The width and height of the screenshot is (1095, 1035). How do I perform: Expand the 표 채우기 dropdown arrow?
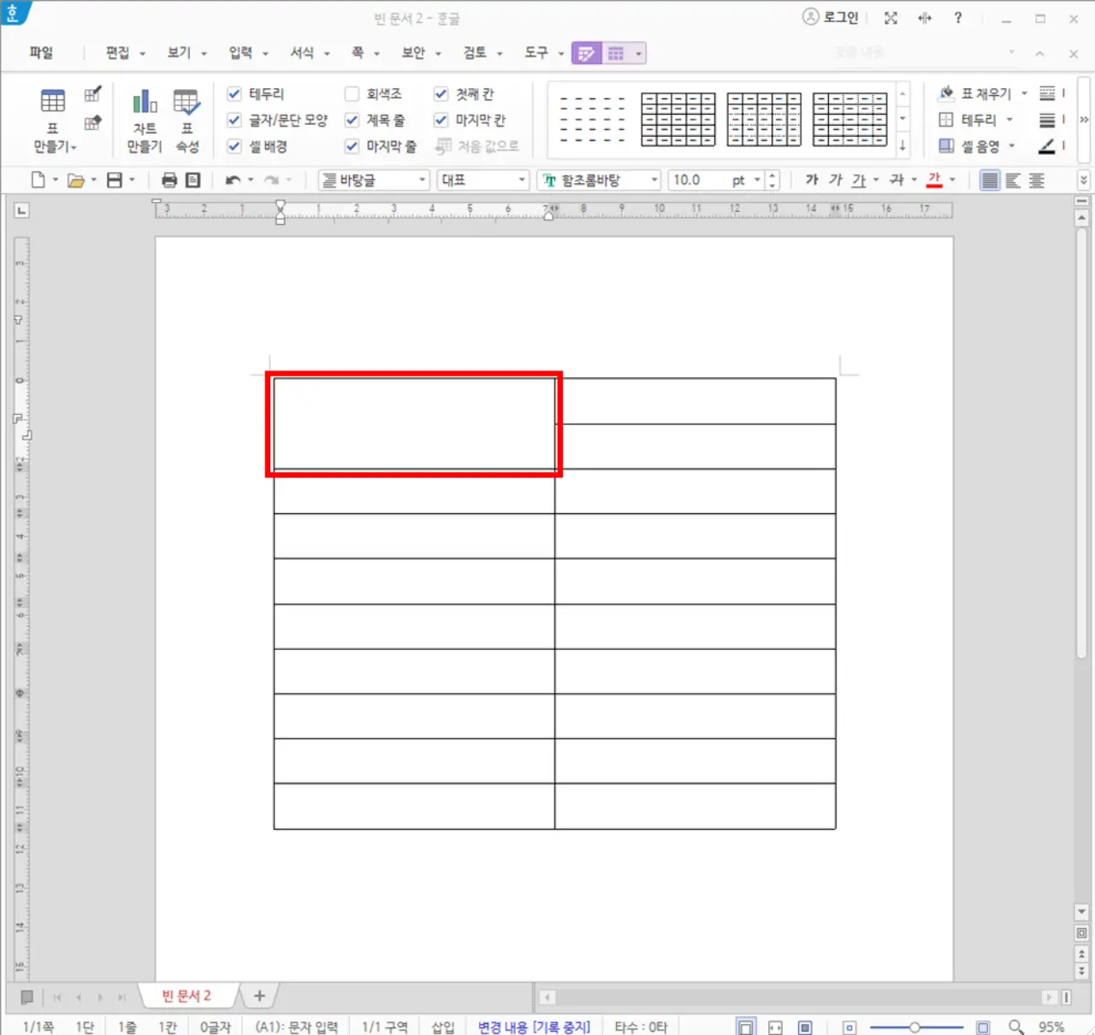click(x=1024, y=93)
